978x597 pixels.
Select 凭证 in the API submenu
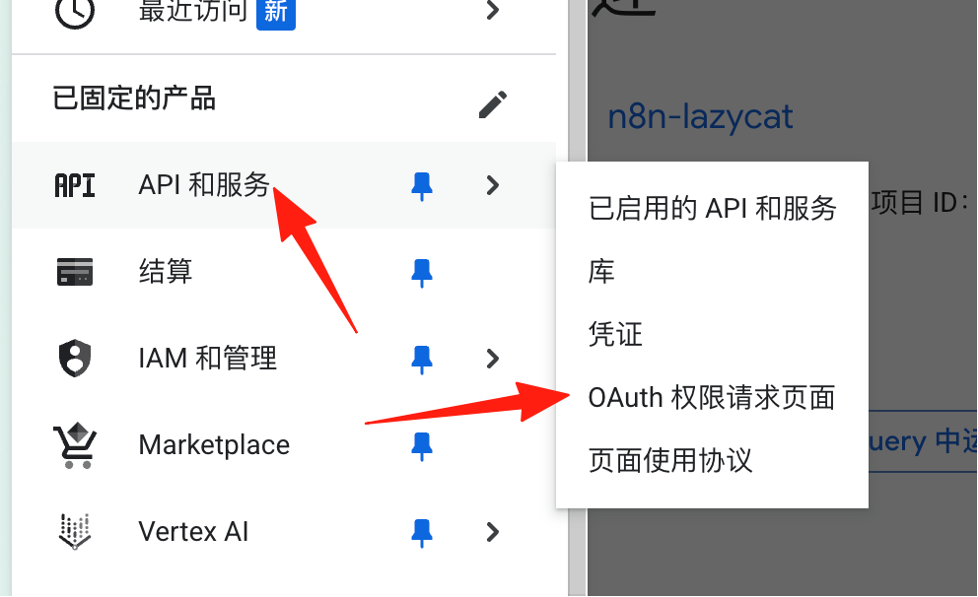pyautogui.click(x=615, y=335)
